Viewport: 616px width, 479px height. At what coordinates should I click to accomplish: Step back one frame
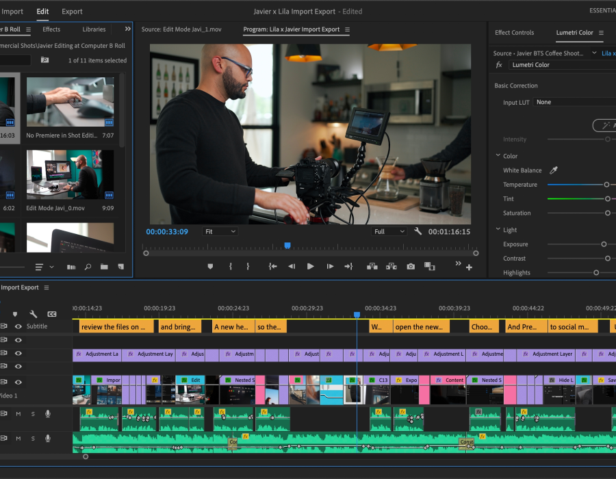point(292,267)
